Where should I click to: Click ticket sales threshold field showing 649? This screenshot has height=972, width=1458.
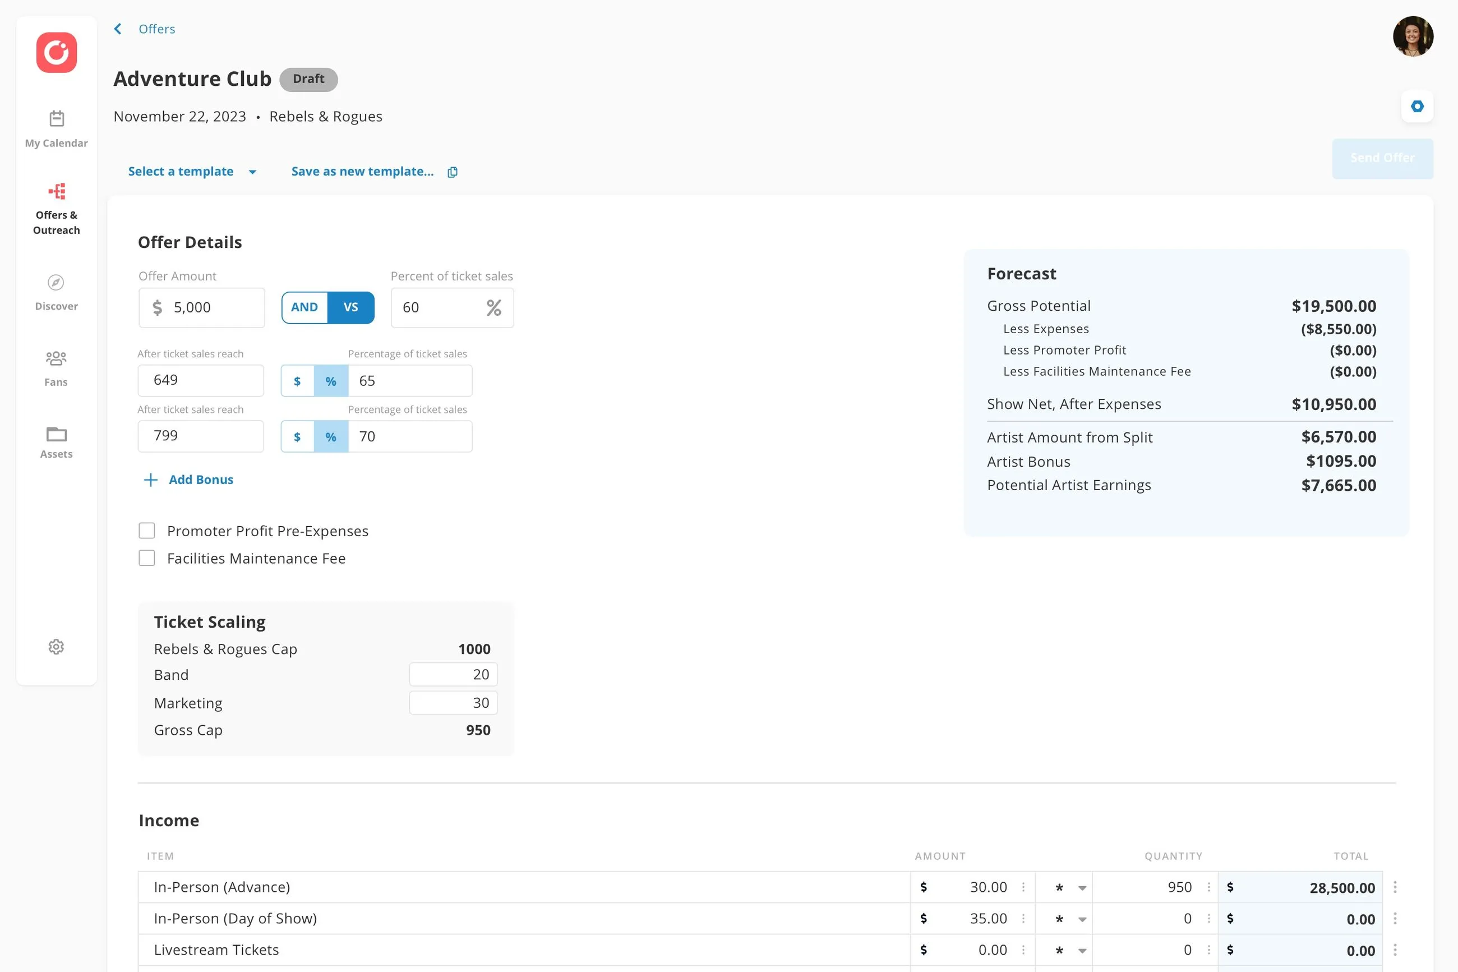(x=201, y=381)
